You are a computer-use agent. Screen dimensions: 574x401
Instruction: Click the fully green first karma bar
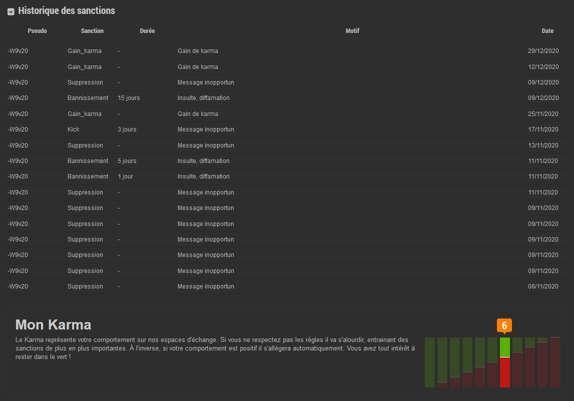coord(430,362)
